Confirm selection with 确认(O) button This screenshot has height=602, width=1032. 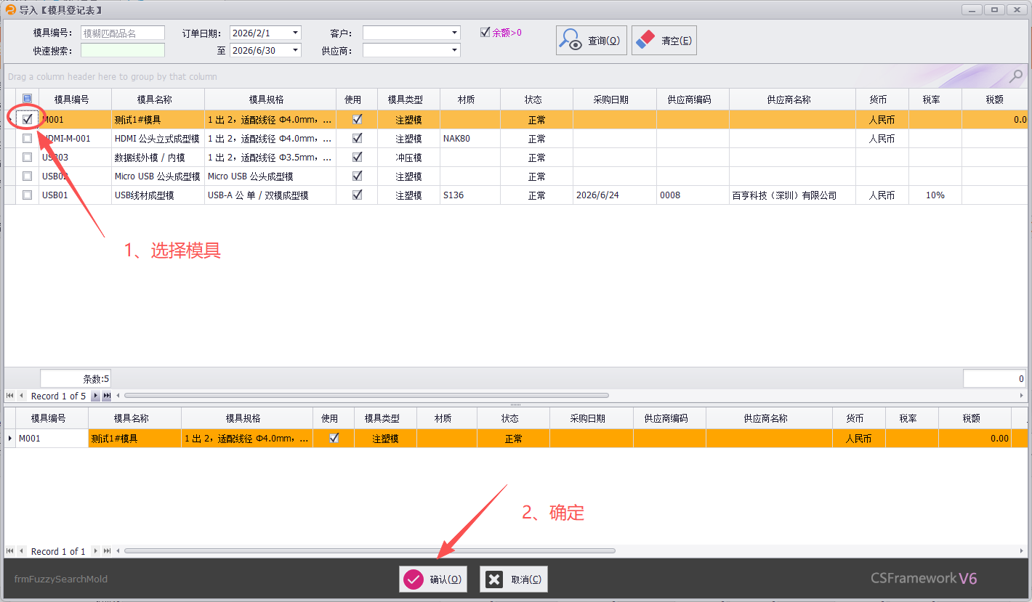[433, 579]
